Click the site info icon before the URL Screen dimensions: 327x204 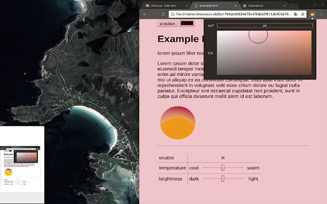coord(173,14)
